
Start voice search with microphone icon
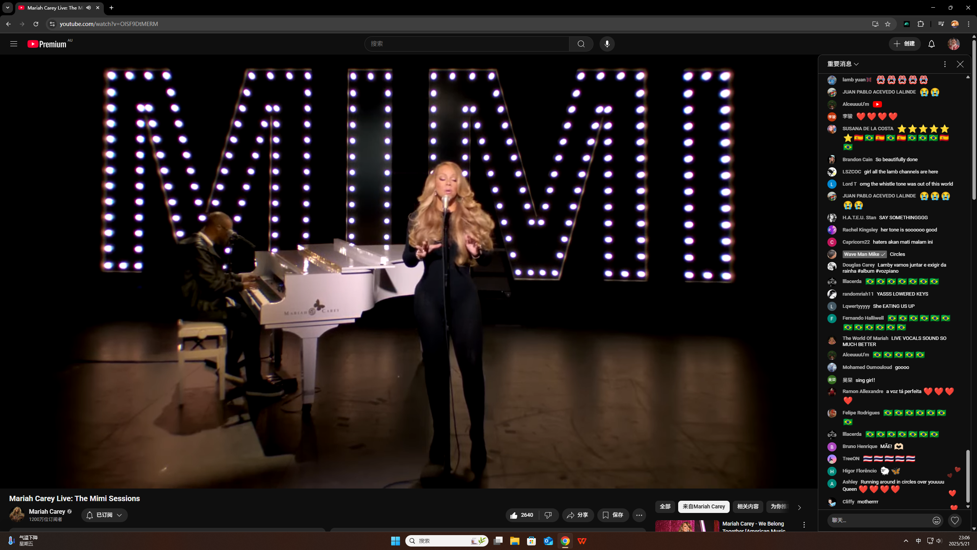[607, 44]
